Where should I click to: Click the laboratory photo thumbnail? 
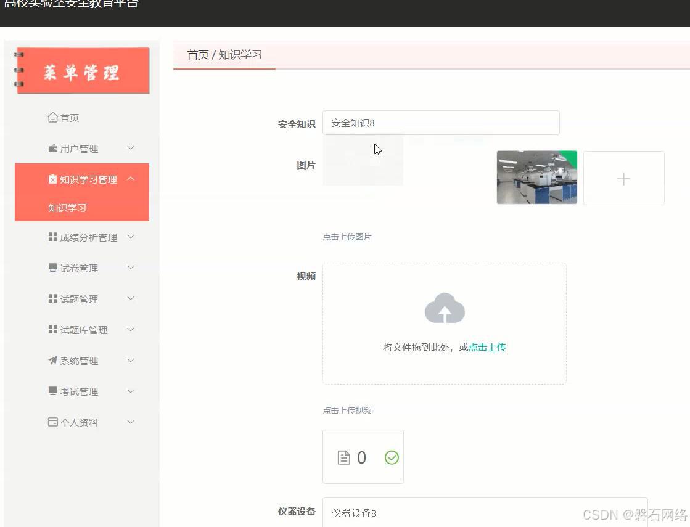click(536, 177)
